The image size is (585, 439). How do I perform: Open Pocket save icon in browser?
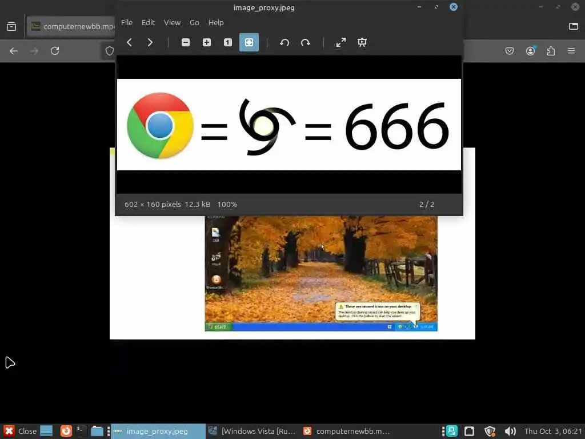510,51
